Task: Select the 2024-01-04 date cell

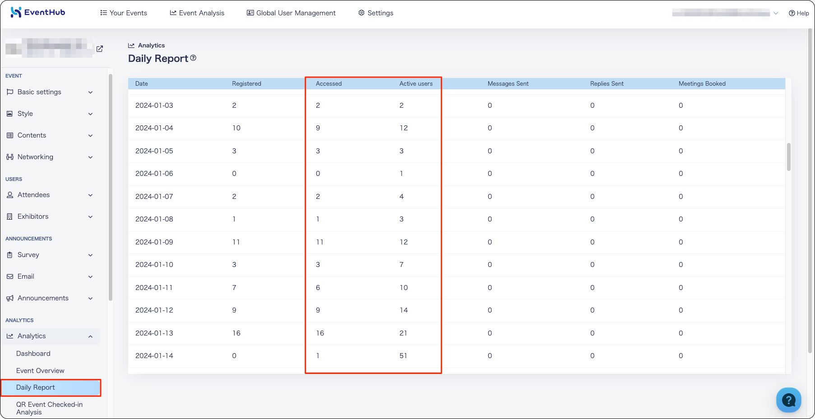Action: tap(154, 128)
